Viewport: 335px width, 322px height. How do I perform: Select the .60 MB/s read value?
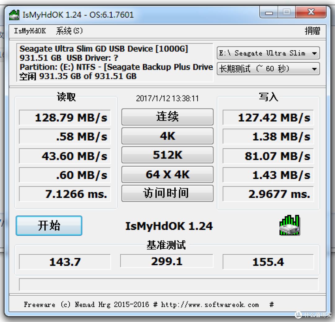pyautogui.click(x=65, y=175)
